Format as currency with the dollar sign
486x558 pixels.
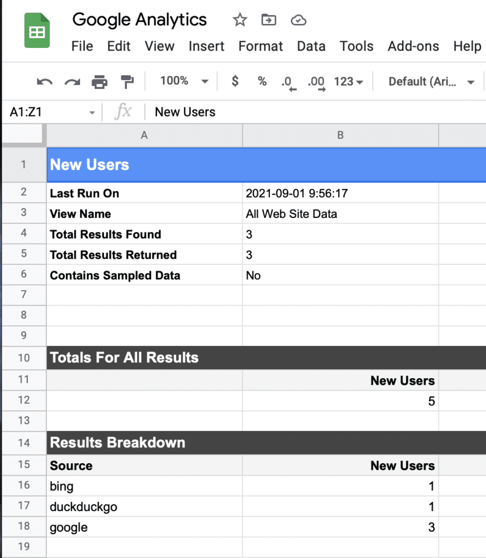[235, 81]
